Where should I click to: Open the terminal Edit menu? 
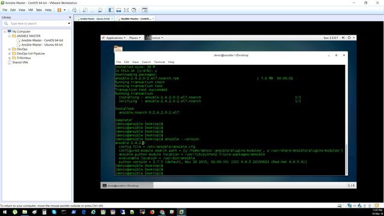click(x=127, y=62)
